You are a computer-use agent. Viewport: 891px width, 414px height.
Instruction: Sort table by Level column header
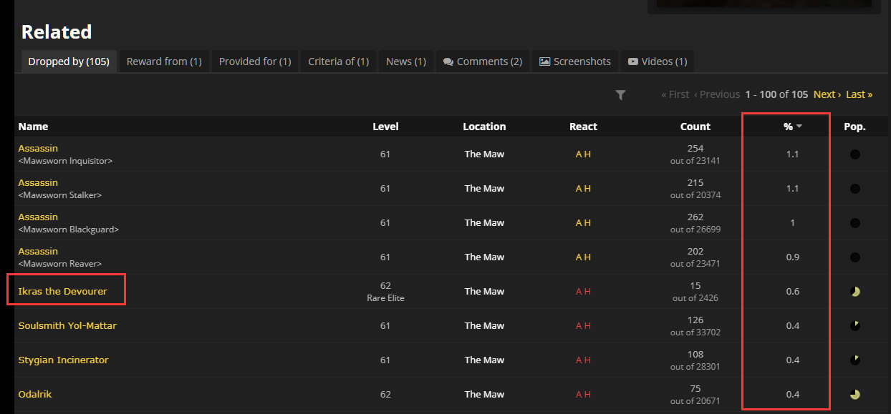coord(385,127)
